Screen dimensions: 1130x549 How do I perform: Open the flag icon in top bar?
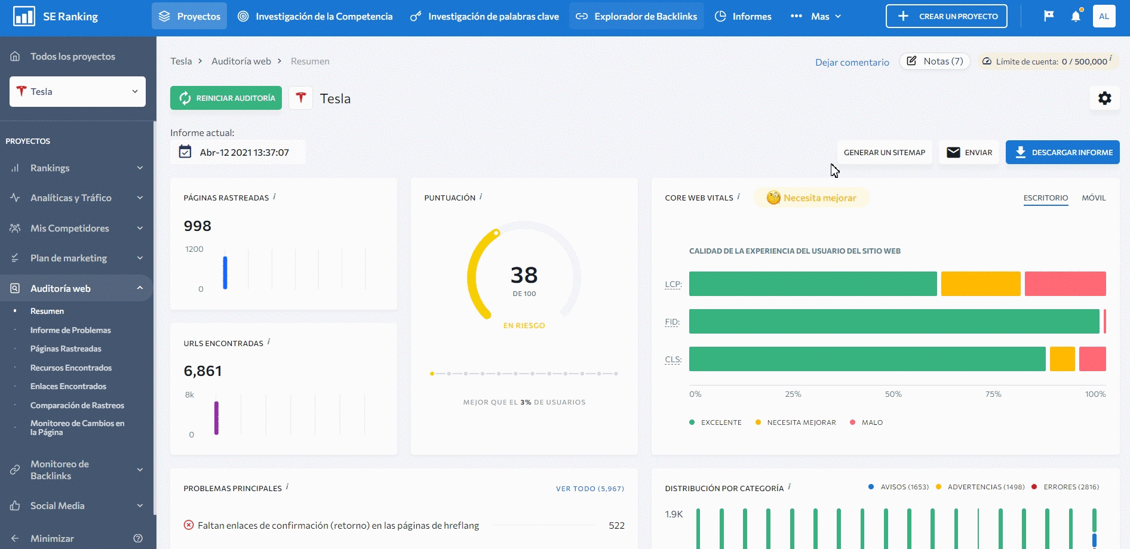click(x=1049, y=16)
